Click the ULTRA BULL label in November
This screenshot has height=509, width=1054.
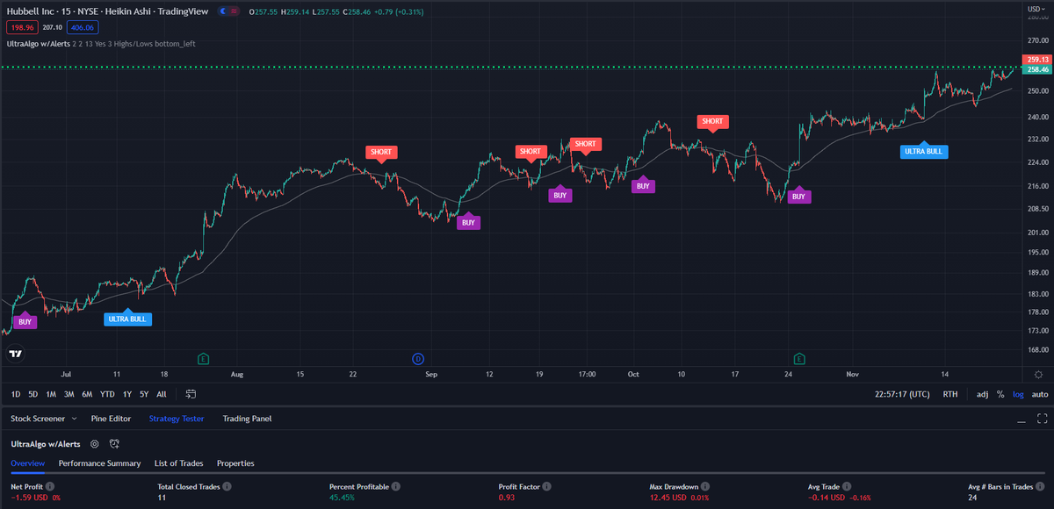point(924,150)
